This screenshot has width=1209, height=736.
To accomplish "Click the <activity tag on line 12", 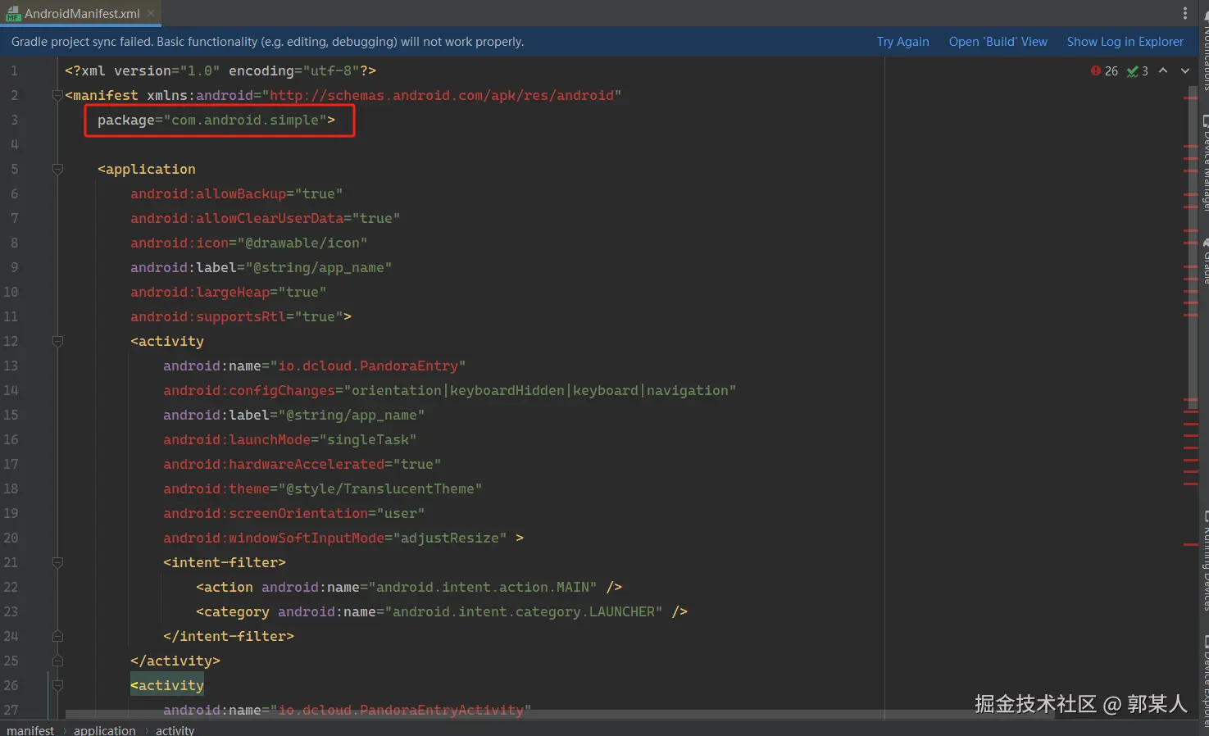I will click(167, 342).
